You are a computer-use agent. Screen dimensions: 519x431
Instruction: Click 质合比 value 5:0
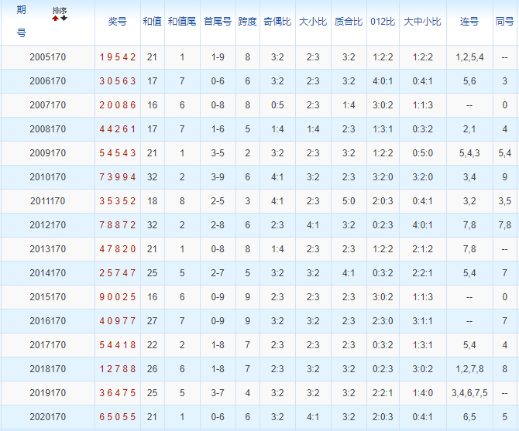pyautogui.click(x=349, y=201)
